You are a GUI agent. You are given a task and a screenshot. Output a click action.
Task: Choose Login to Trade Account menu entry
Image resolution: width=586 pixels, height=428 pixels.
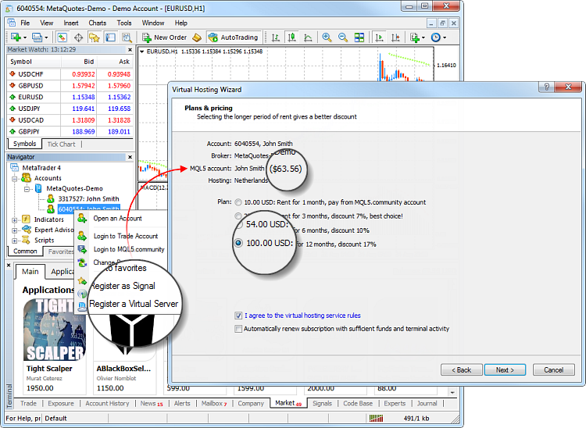point(125,236)
